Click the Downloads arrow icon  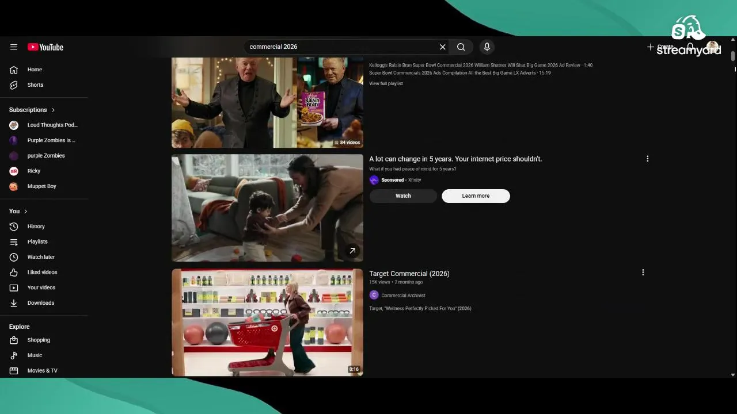14,303
